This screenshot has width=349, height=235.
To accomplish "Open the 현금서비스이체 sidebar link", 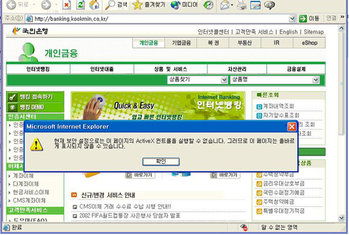I will coord(31,192).
